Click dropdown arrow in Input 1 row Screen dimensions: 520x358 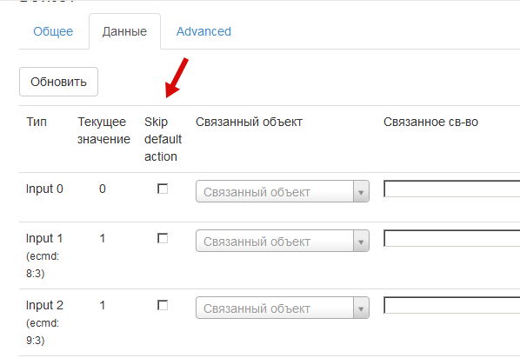coord(361,241)
